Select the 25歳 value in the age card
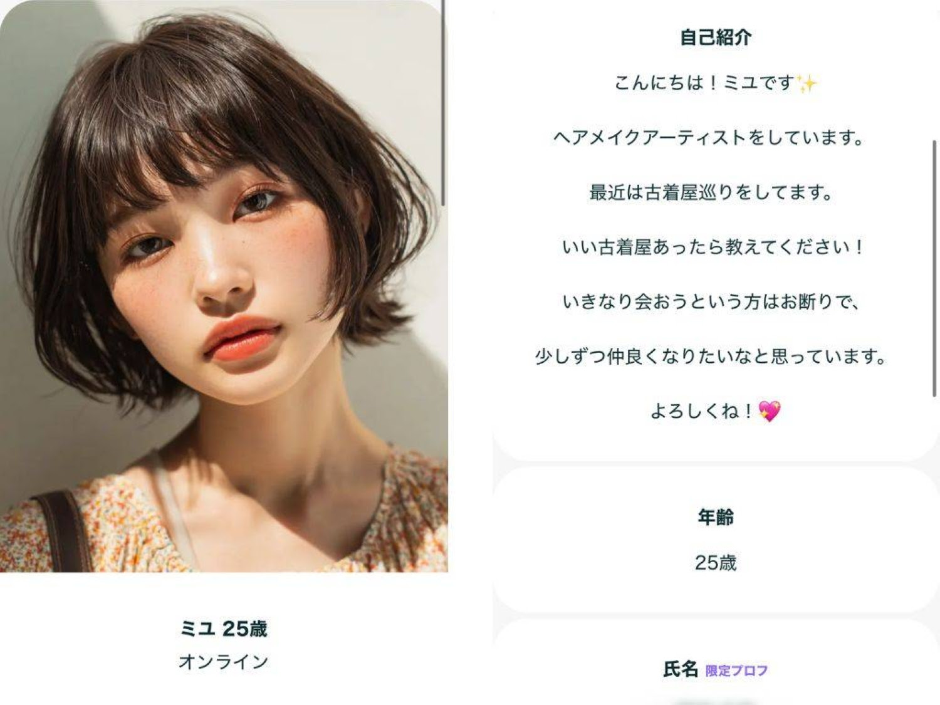 (x=716, y=563)
